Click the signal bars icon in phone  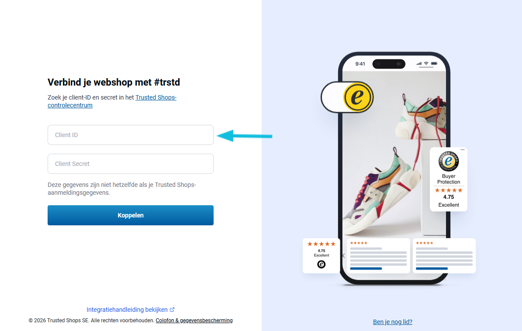pyautogui.click(x=419, y=64)
